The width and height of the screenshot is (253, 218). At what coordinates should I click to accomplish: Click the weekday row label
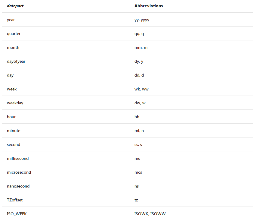15,103
